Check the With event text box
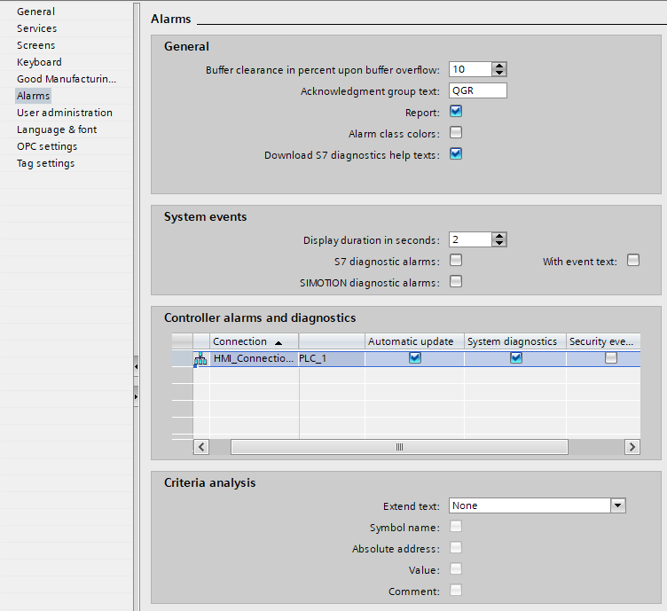Image resolution: width=667 pixels, height=611 pixels. pyautogui.click(x=633, y=261)
